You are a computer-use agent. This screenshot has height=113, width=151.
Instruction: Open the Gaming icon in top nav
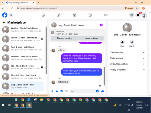tap(106, 15)
